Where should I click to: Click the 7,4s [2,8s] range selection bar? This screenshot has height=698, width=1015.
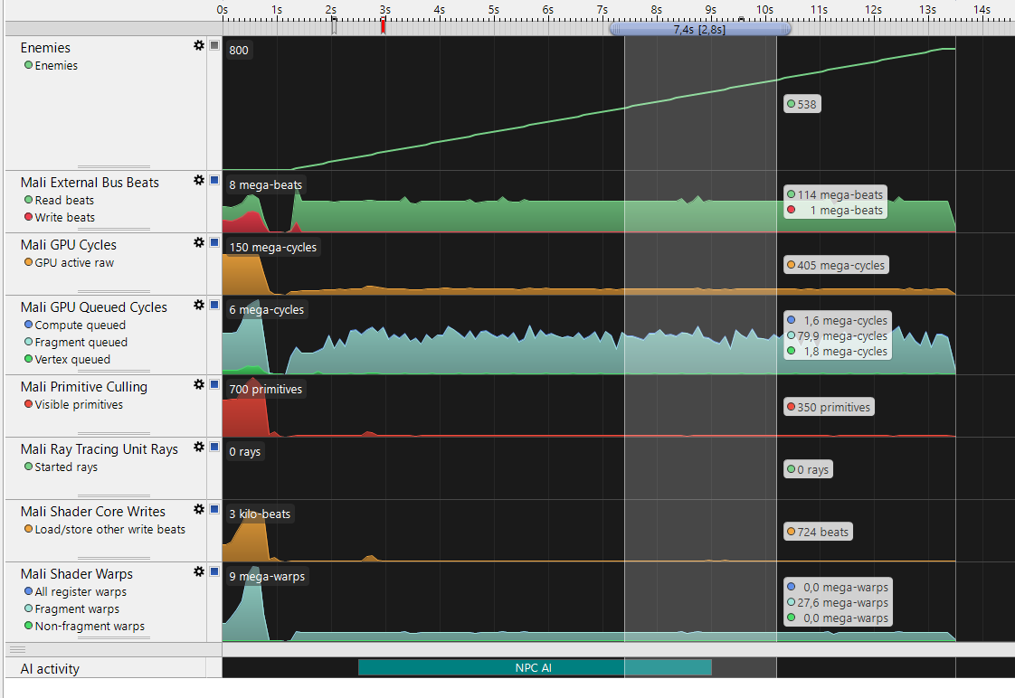coord(700,29)
